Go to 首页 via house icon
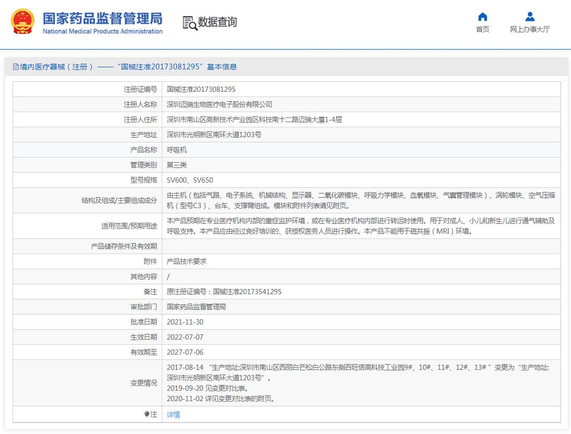 pyautogui.click(x=482, y=17)
